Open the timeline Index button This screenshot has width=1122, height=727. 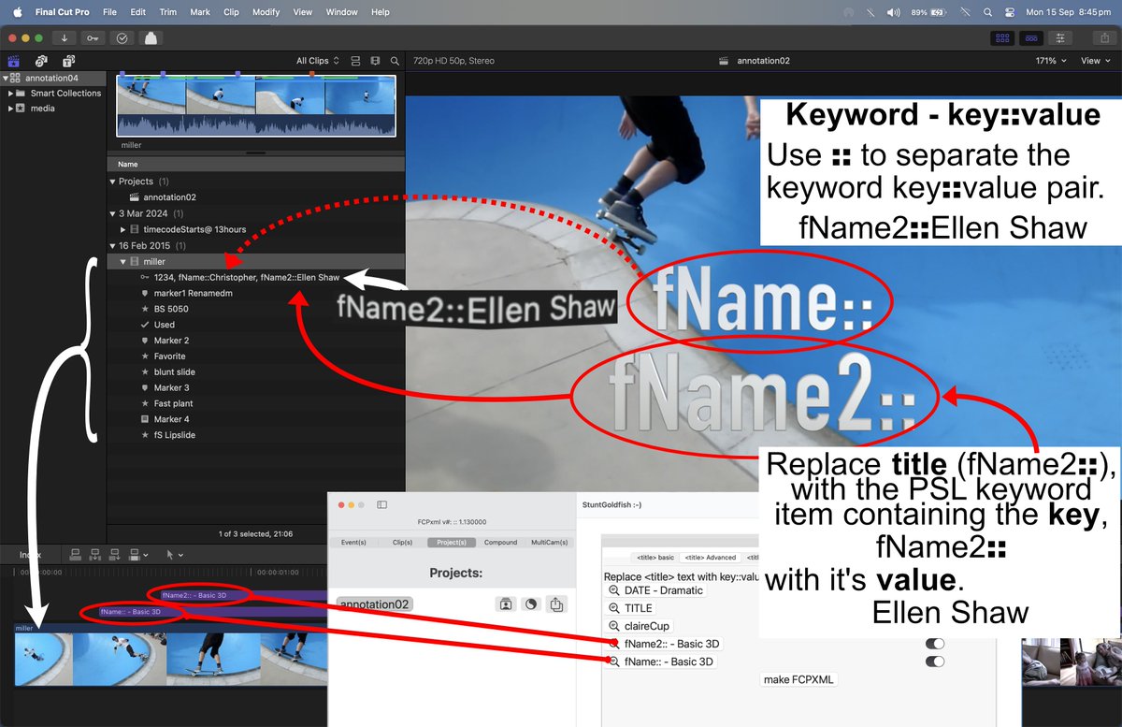tap(31, 555)
